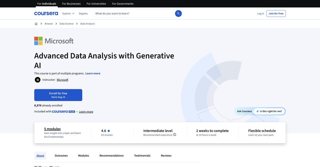The height and width of the screenshot is (167, 320).
Task: Click Learn more about multiple programs
Action: click(93, 73)
